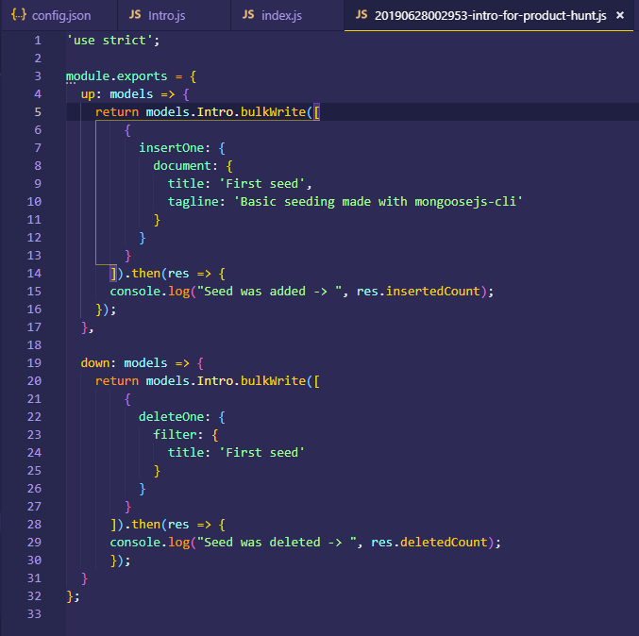Image resolution: width=639 pixels, height=636 pixels.
Task: Click line number 1 in the gutter
Action: (x=38, y=41)
